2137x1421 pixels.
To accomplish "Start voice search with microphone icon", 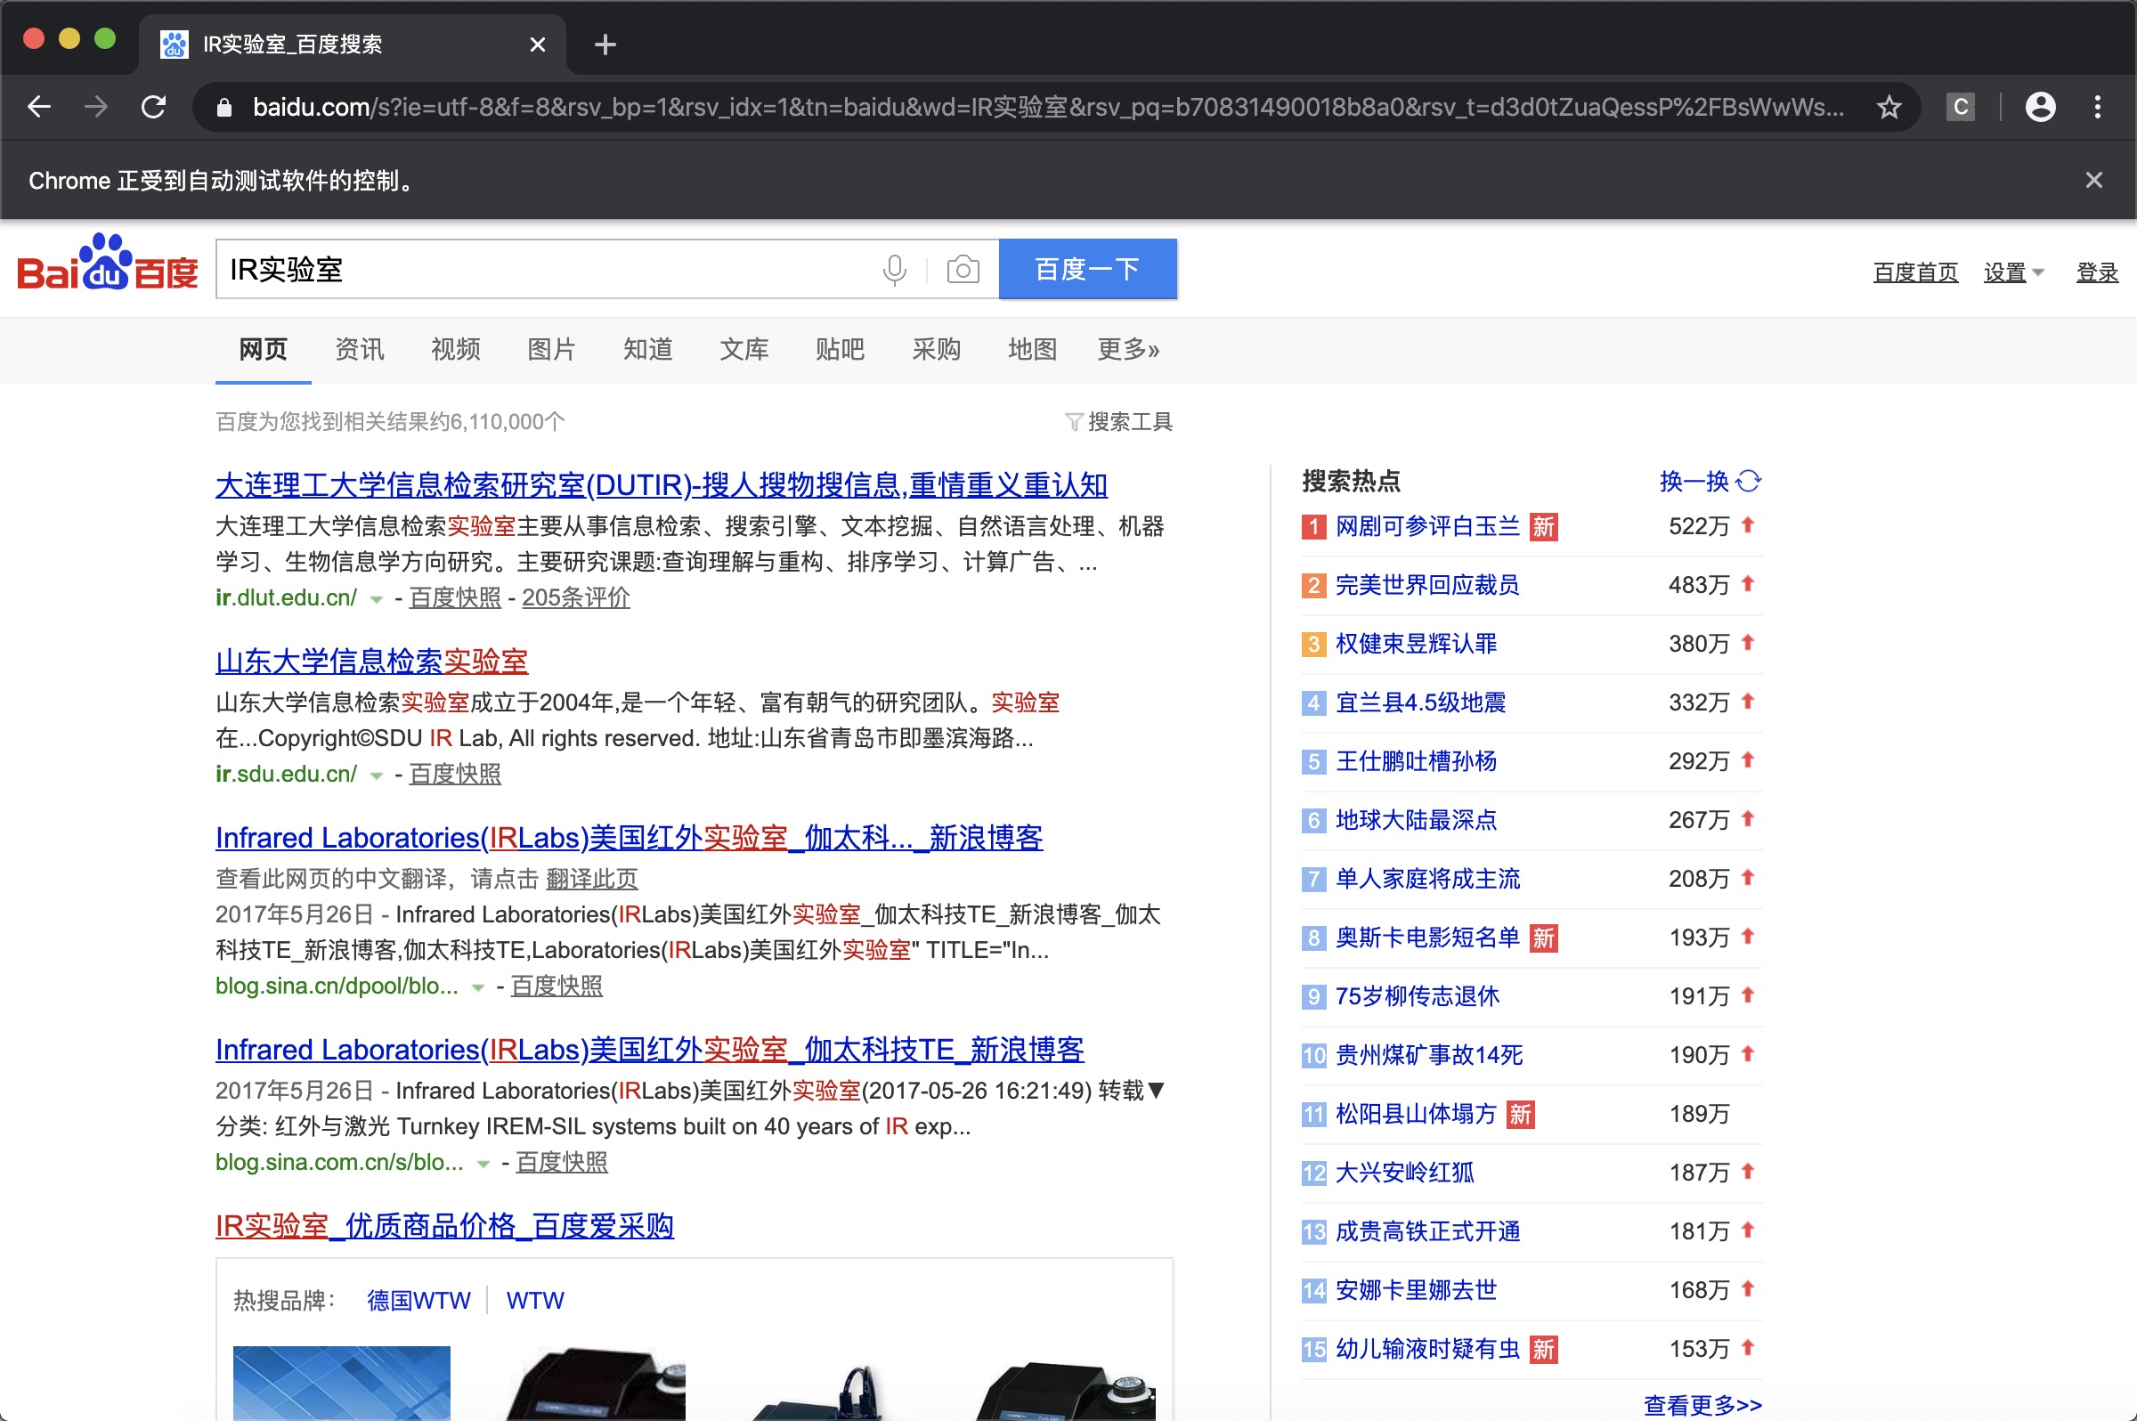I will pos(895,270).
